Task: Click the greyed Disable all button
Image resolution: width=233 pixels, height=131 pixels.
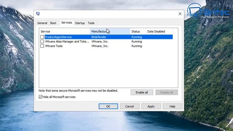Action: point(167,92)
